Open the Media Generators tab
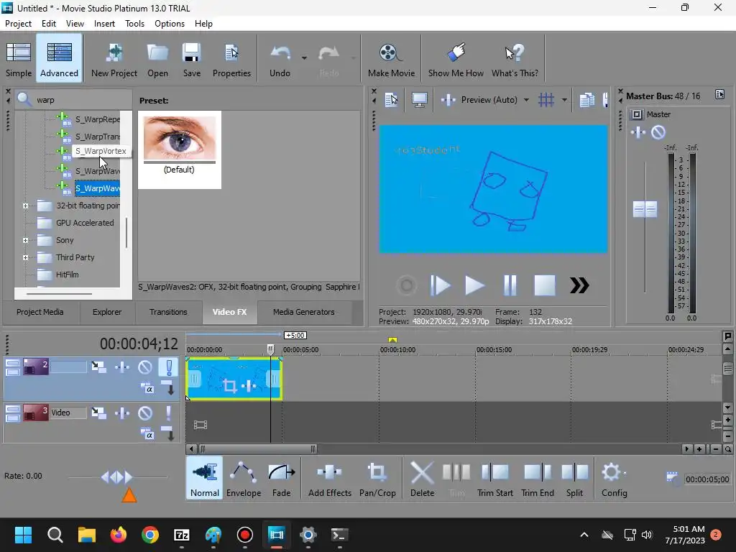This screenshot has width=736, height=552. click(304, 312)
